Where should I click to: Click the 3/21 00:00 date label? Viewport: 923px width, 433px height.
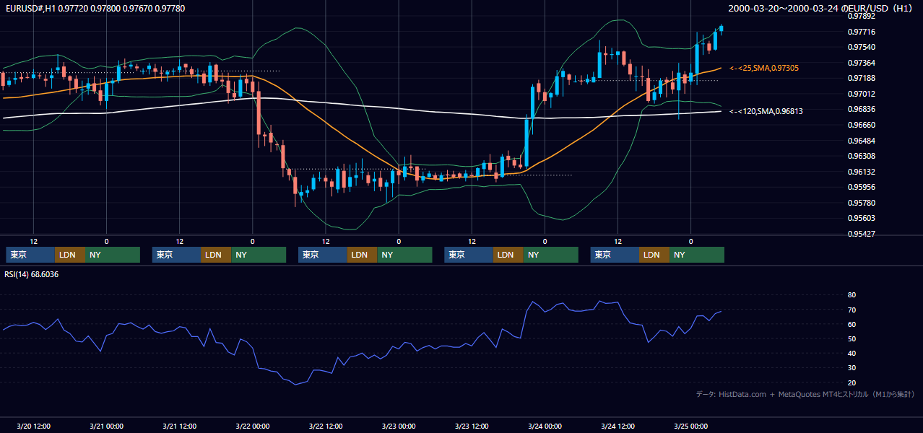click(106, 426)
